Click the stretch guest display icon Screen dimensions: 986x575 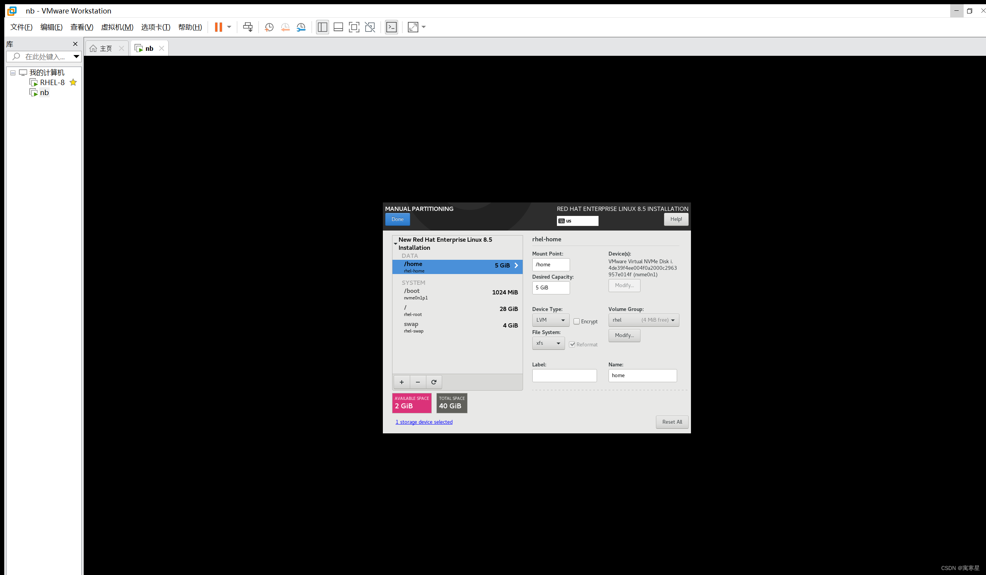pos(413,27)
